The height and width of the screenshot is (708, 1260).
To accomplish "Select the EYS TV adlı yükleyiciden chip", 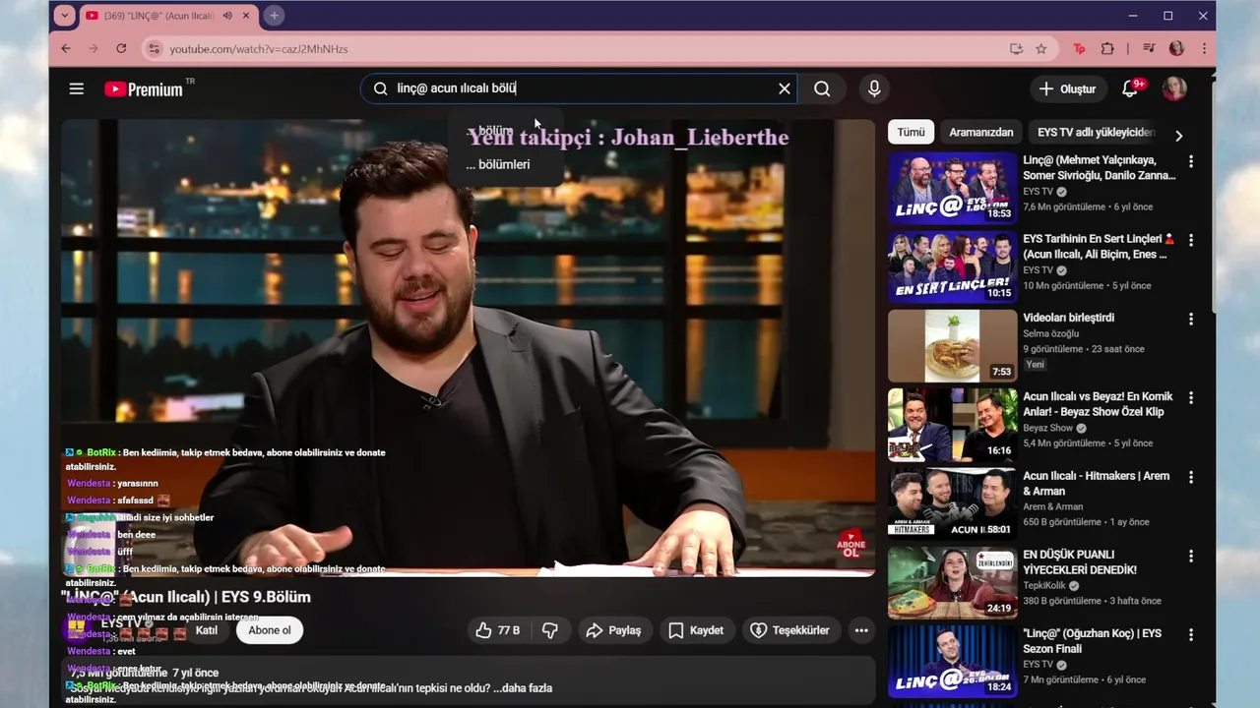I will tap(1096, 132).
